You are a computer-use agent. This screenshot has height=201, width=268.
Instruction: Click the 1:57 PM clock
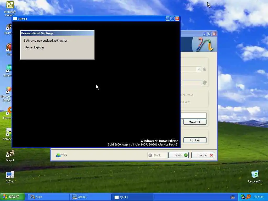pos(258,197)
